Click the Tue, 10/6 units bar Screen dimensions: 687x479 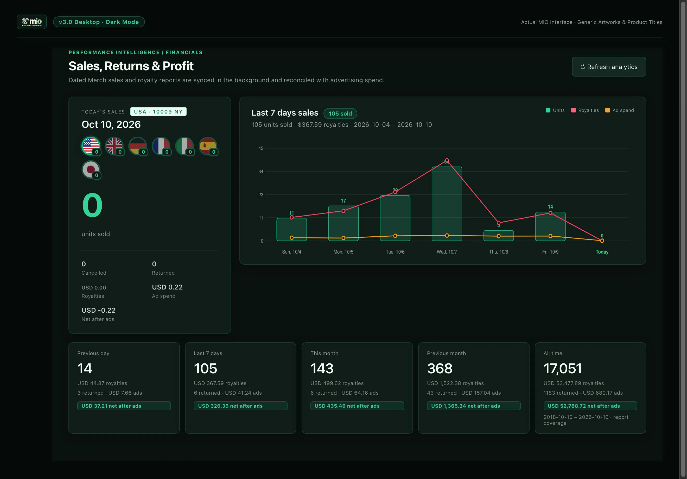tap(395, 218)
